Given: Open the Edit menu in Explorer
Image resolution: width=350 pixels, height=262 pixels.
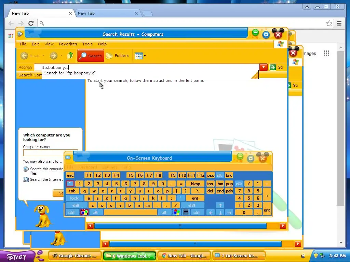Looking at the screenshot, I should pos(35,44).
